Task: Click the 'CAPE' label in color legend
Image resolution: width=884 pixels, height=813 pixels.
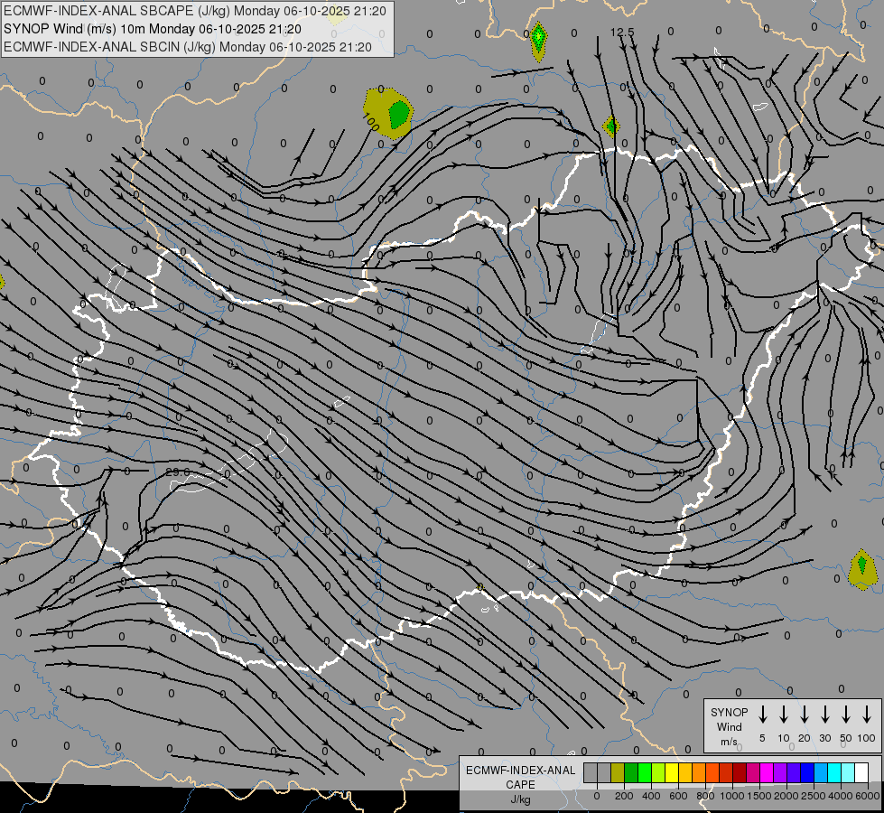Action: tap(520, 785)
